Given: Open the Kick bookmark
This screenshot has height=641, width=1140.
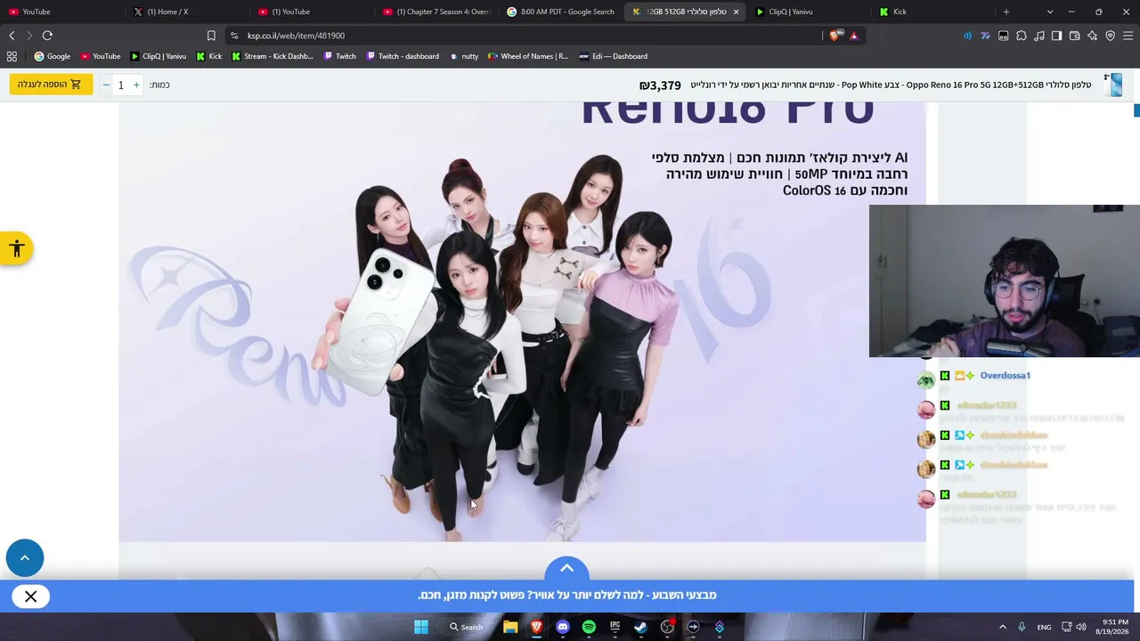Looking at the screenshot, I should click(x=209, y=56).
